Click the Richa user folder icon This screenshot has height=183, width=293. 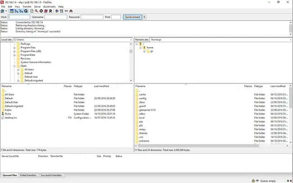[x=3, y=114]
